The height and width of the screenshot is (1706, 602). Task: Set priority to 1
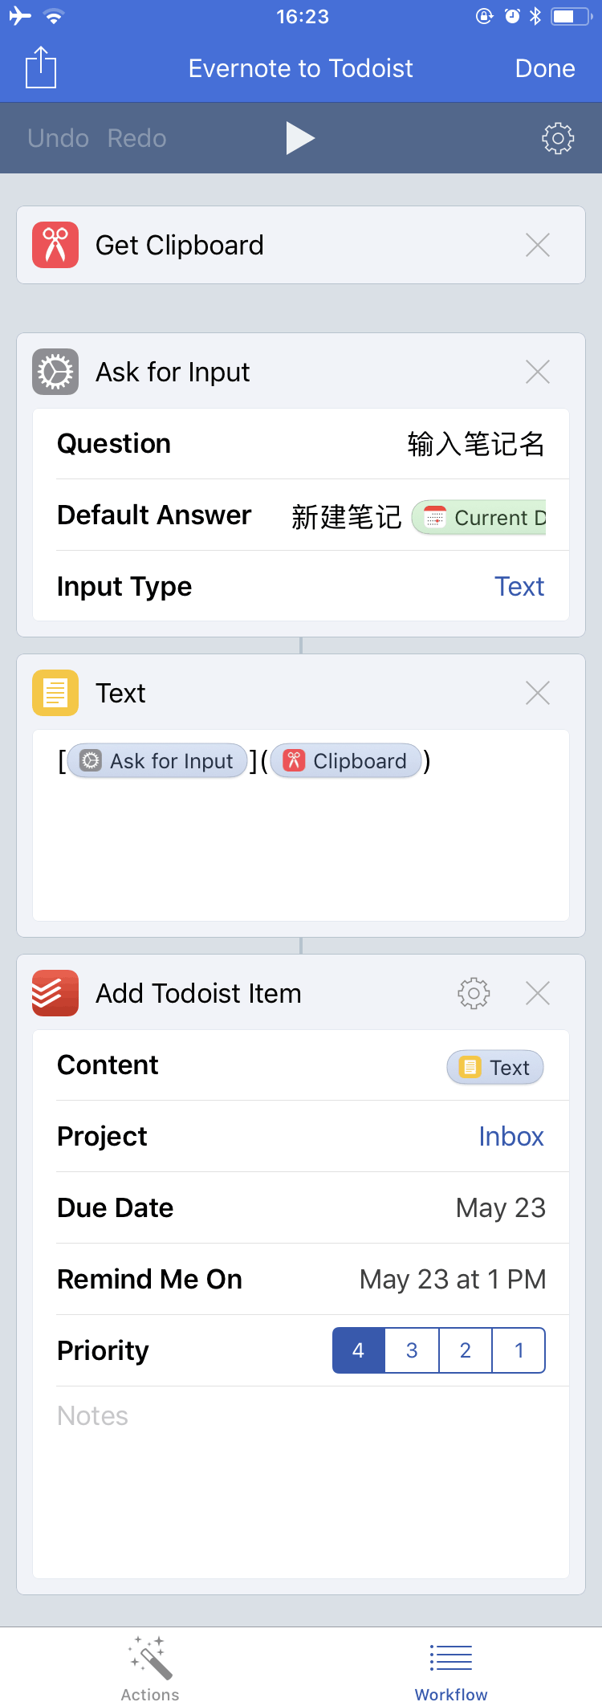519,1350
